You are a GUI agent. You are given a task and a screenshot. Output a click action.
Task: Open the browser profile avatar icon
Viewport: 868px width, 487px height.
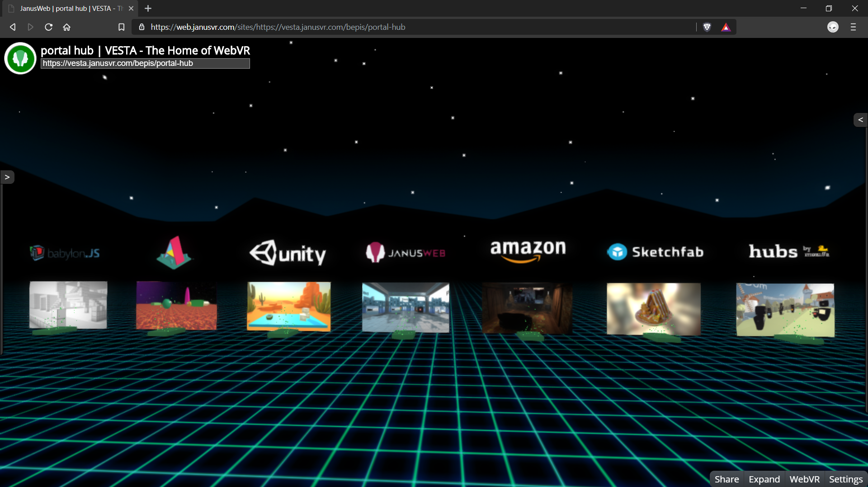pyautogui.click(x=833, y=27)
